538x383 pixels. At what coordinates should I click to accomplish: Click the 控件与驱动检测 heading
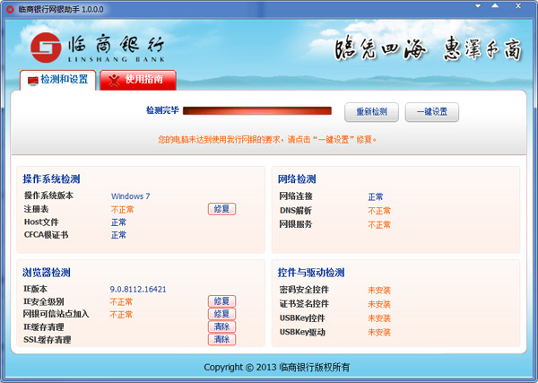point(311,273)
